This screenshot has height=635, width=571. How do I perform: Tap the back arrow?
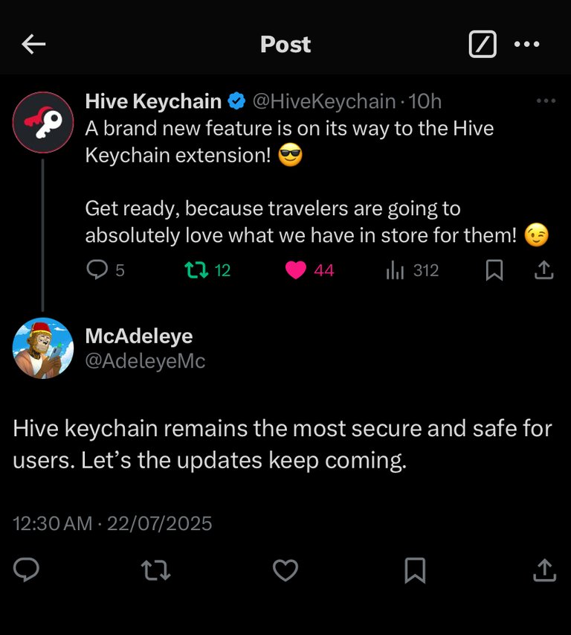click(x=33, y=45)
